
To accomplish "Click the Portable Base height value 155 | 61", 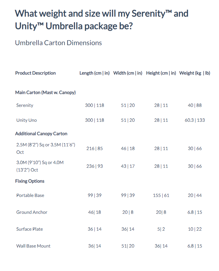I will click(x=161, y=196).
